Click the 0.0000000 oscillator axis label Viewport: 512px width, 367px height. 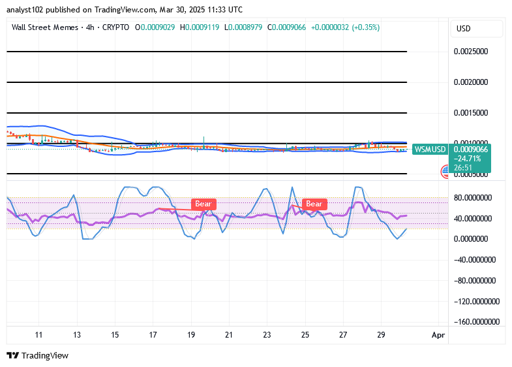[x=471, y=239]
